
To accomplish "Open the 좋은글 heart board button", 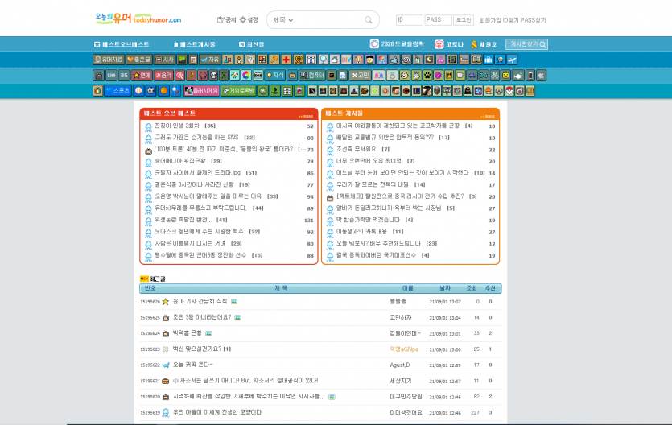I will click(139, 60).
